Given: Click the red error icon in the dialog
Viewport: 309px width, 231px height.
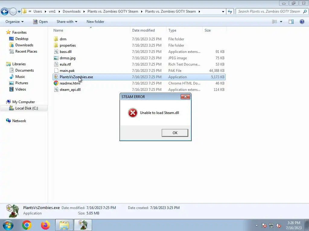Looking at the screenshot, I should (133, 113).
